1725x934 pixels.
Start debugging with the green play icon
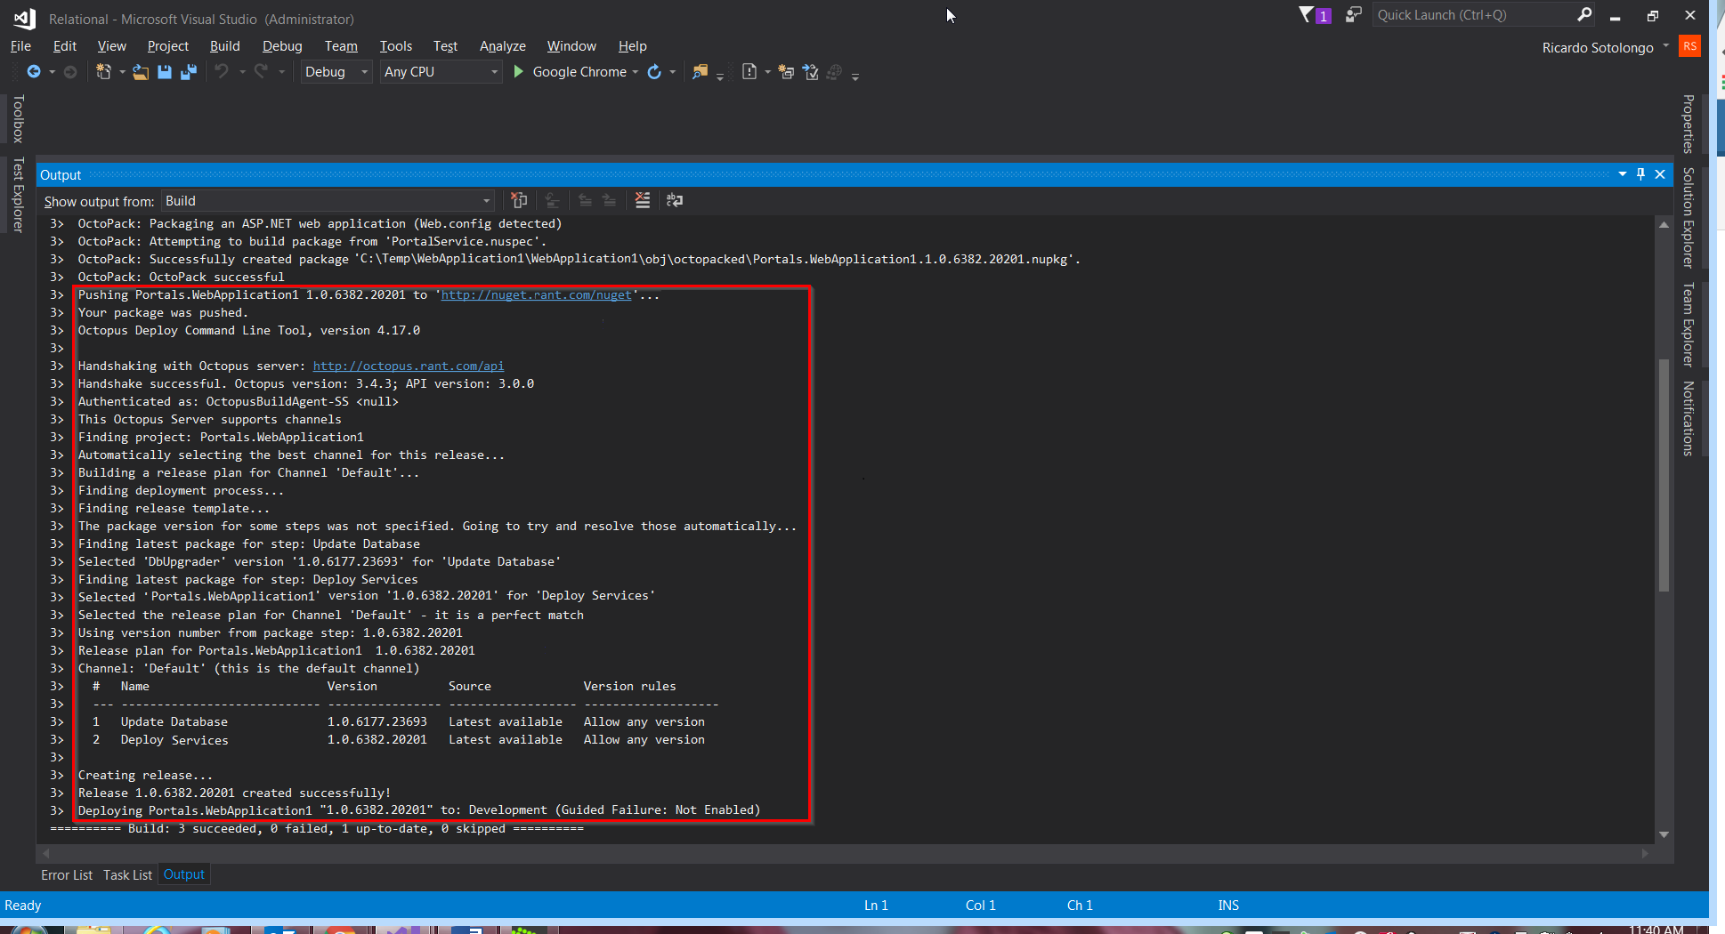tap(519, 72)
